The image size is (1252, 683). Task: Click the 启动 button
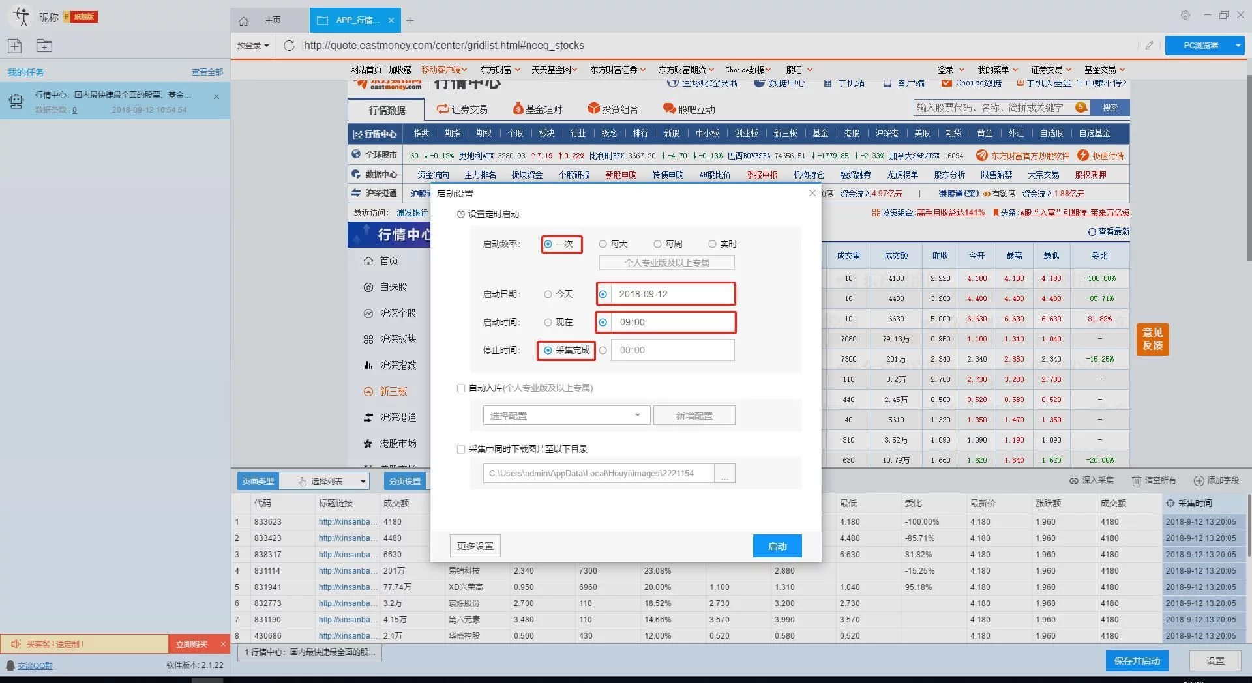click(777, 546)
